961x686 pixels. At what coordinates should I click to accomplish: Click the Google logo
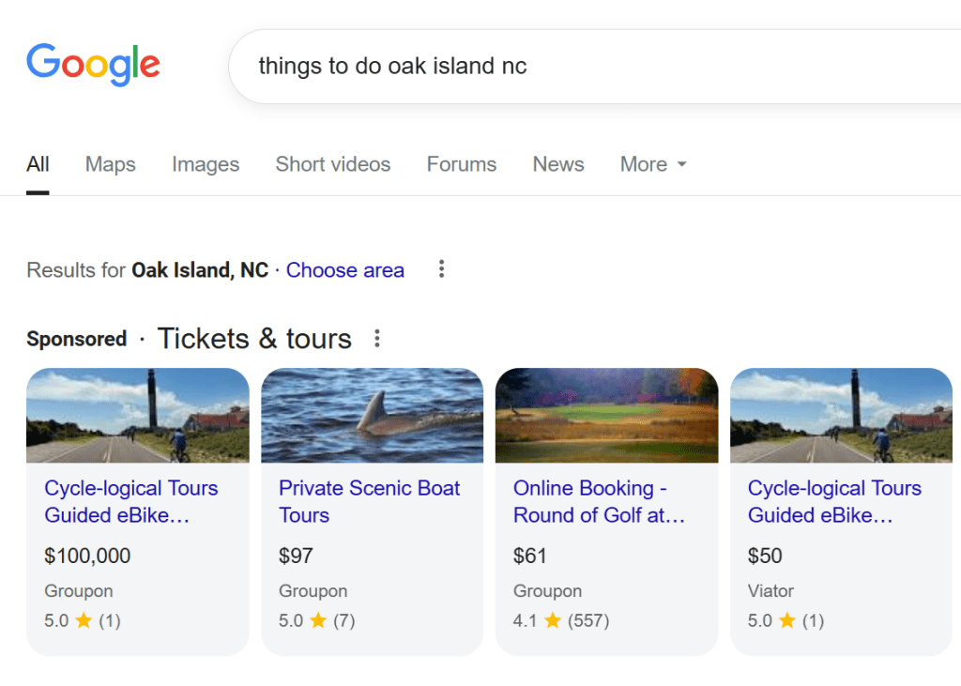coord(93,64)
